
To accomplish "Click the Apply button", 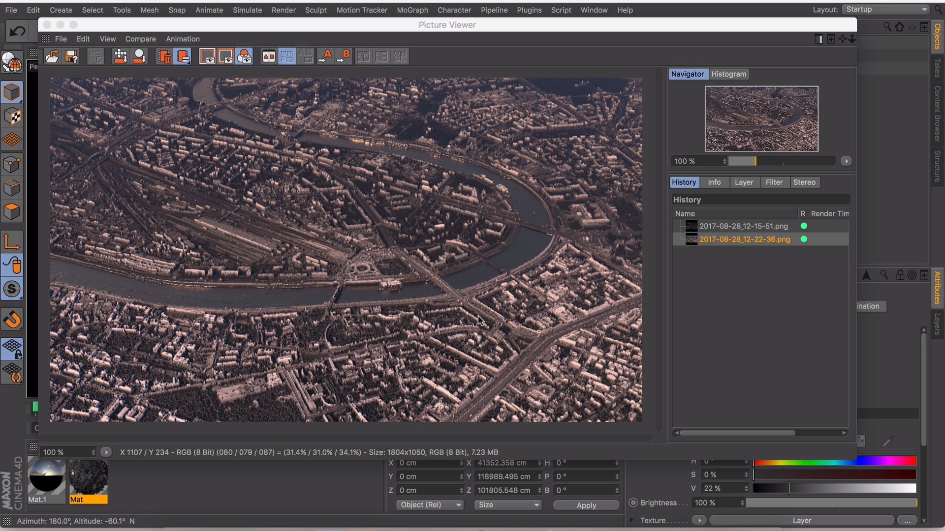I will [x=586, y=505].
